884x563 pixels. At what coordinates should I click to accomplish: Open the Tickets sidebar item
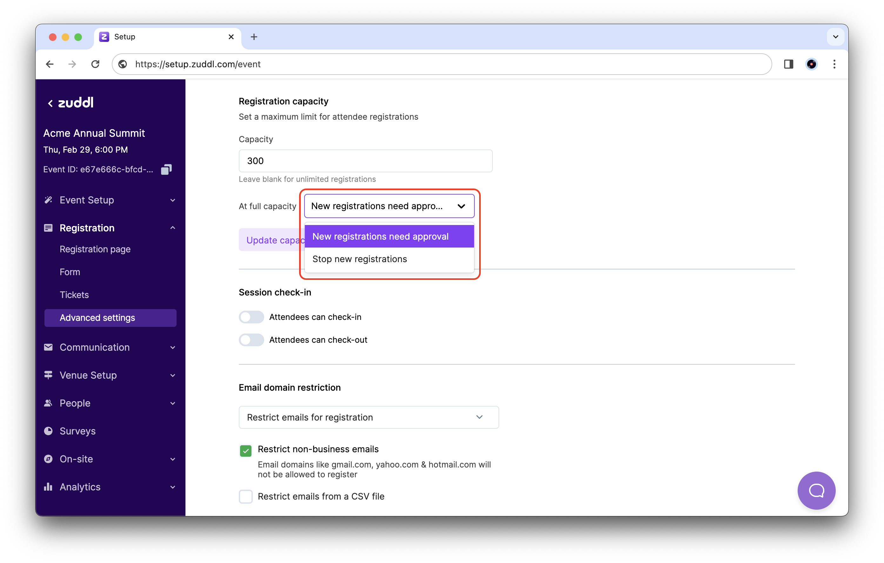74,295
